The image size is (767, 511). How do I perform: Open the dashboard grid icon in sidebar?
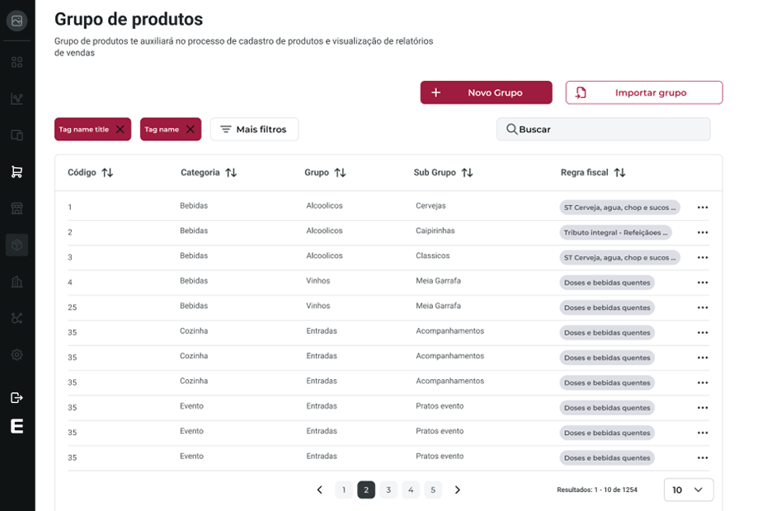click(16, 62)
